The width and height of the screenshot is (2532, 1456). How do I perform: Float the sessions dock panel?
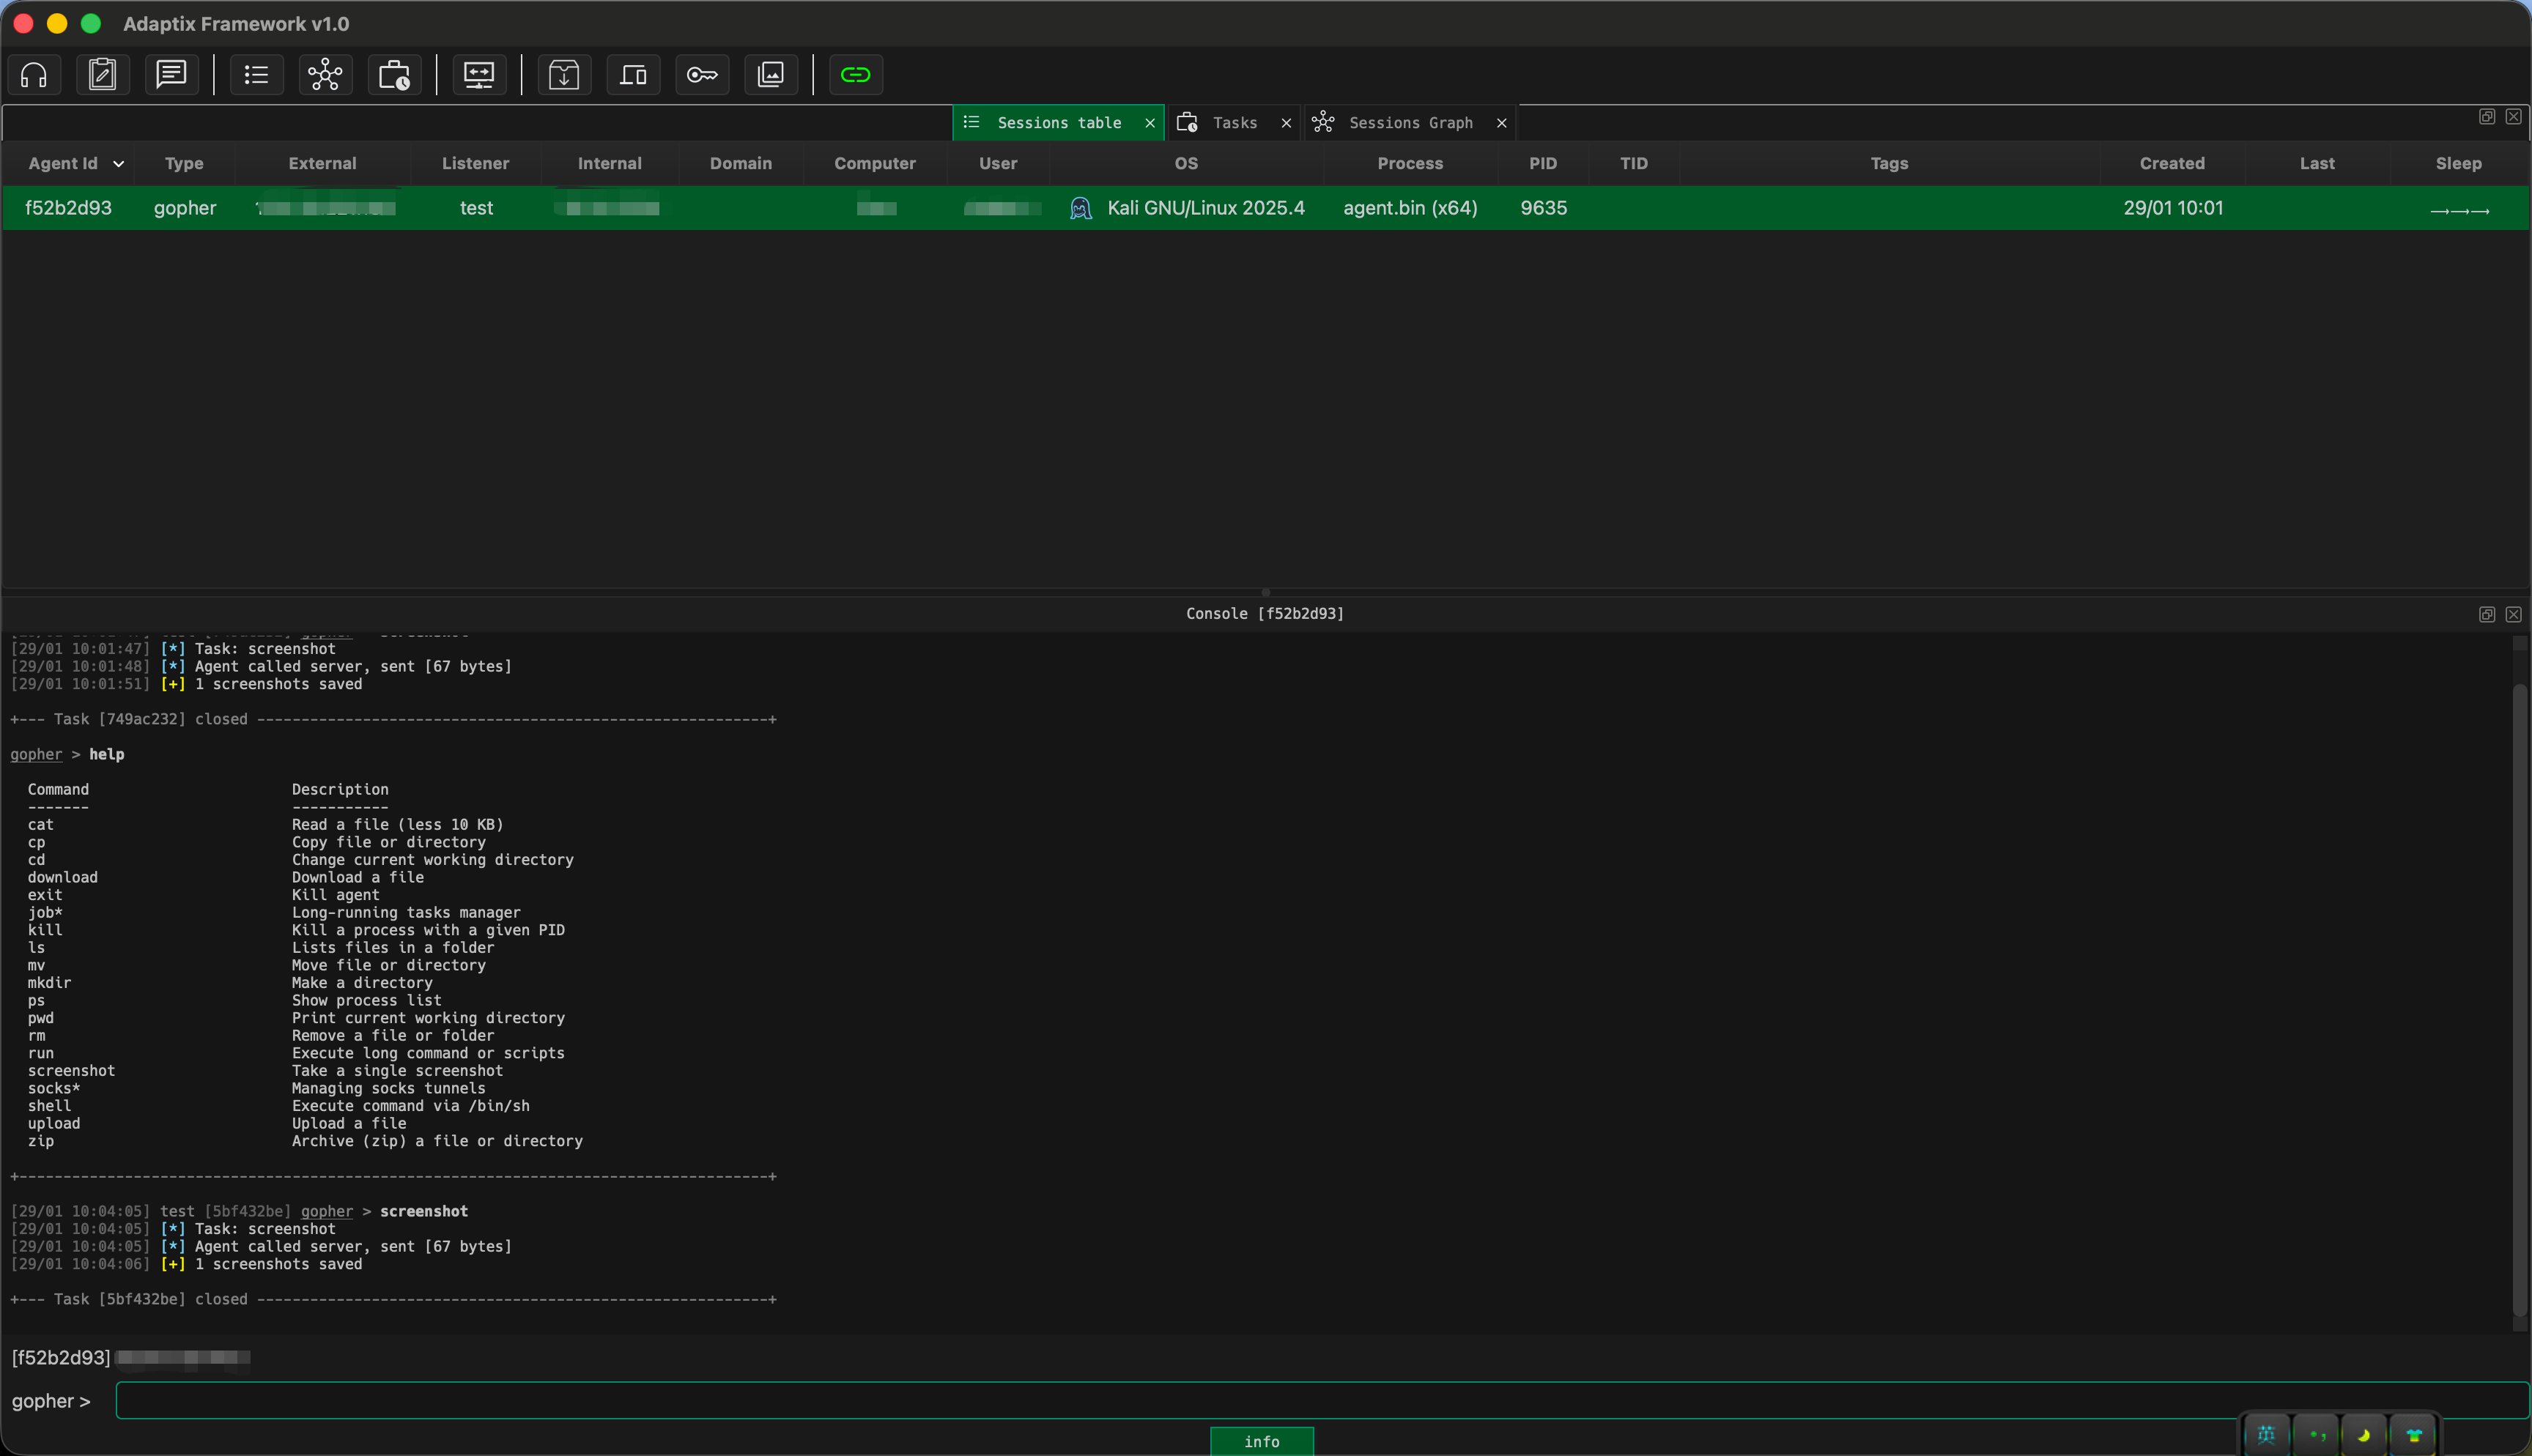coord(2486,117)
